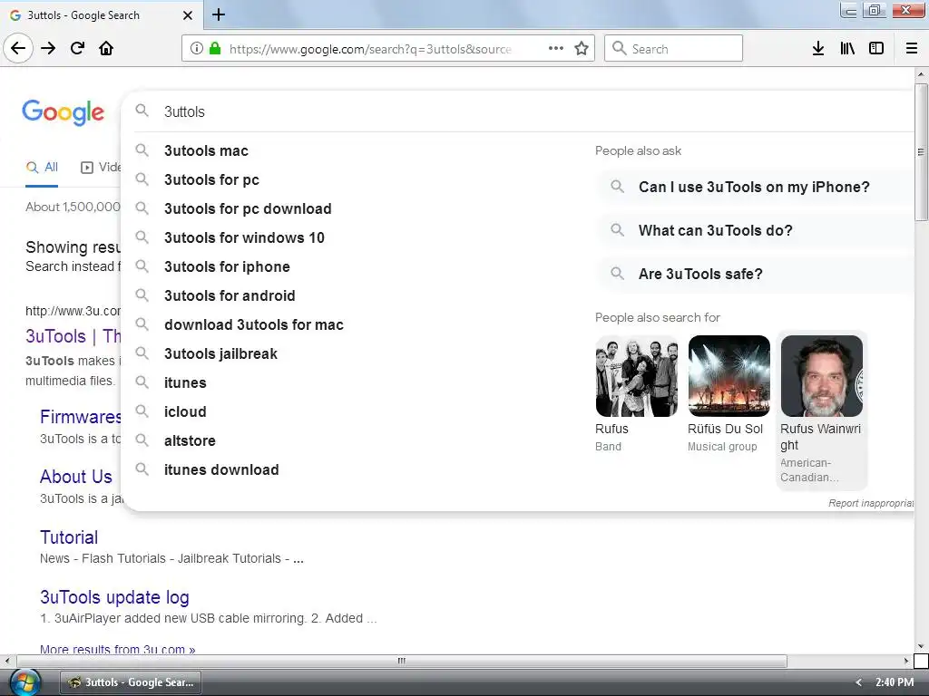Choose suggestion '3utools for iphone'
This screenshot has width=929, height=696.
coord(227,267)
